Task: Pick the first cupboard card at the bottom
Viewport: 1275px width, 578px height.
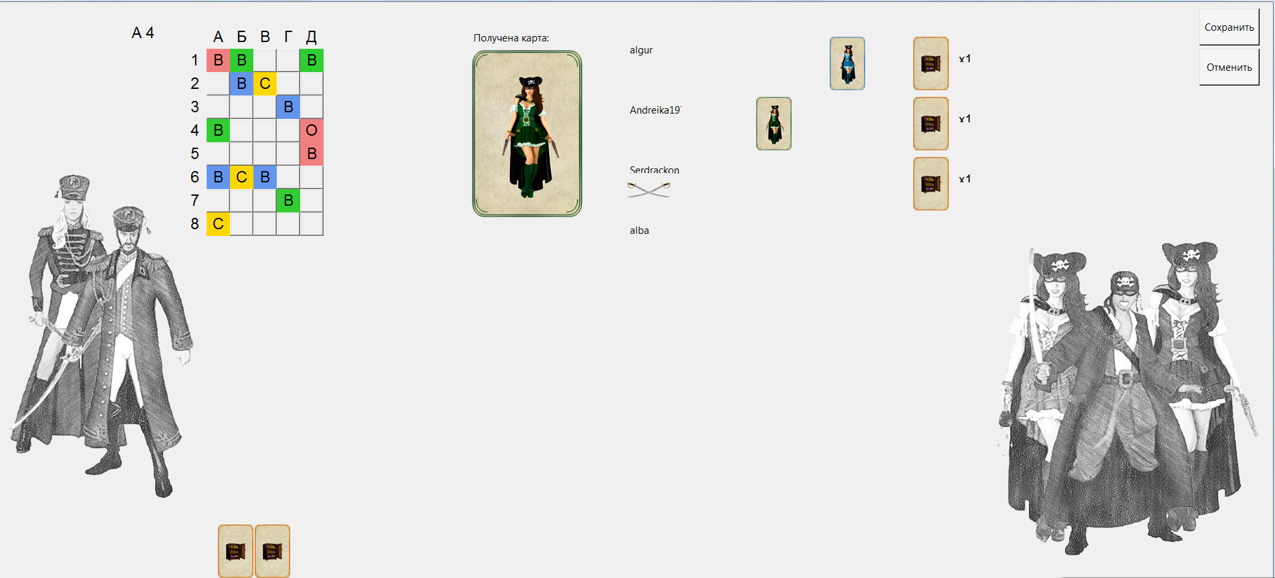Action: 235,551
